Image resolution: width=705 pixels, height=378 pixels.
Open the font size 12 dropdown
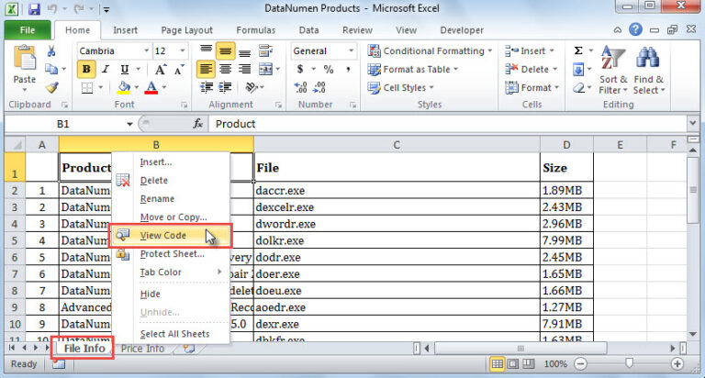click(x=183, y=50)
